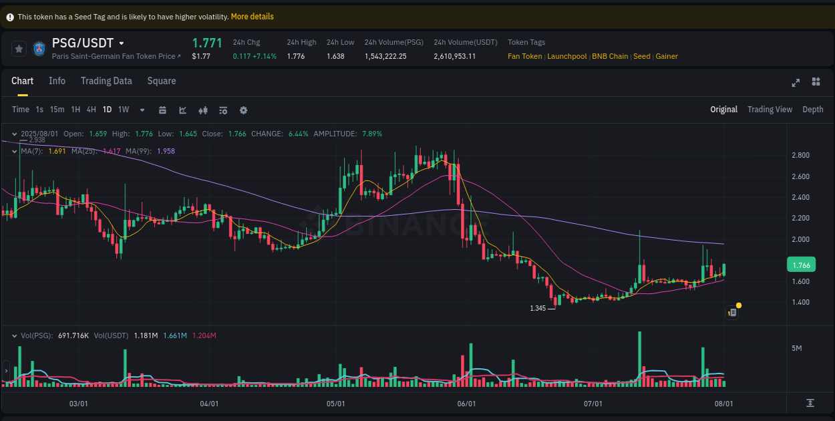Click the order display icon near the chart
The width and height of the screenshot is (835, 421).
click(731, 312)
